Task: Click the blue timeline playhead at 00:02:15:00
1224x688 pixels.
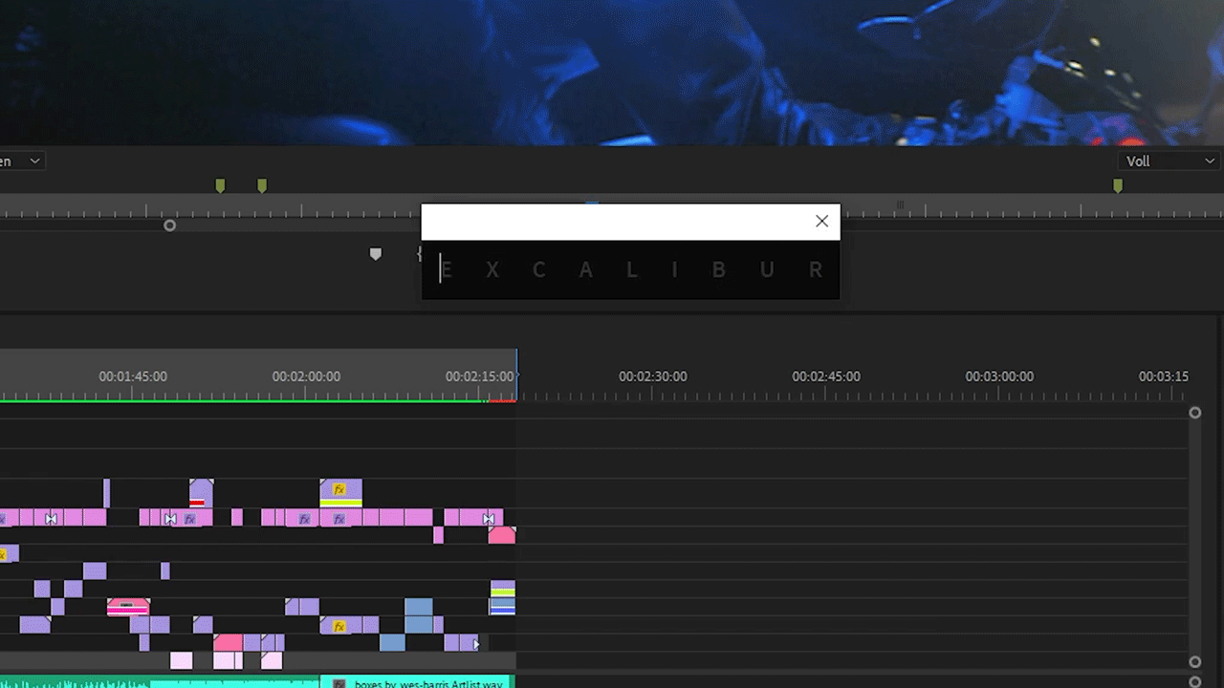Action: coord(516,375)
